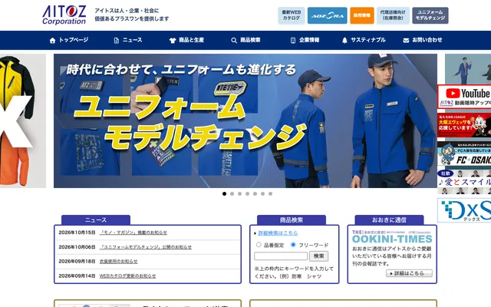Click the magnifier icon beside 商品検索
The height and width of the screenshot is (307, 491).
[x=234, y=41]
